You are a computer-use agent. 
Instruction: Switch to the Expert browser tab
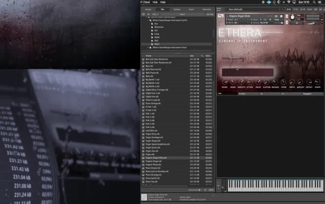point(192,9)
